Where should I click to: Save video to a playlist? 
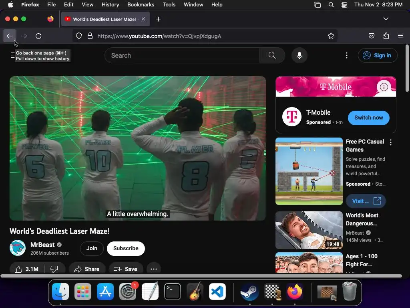[125, 269]
